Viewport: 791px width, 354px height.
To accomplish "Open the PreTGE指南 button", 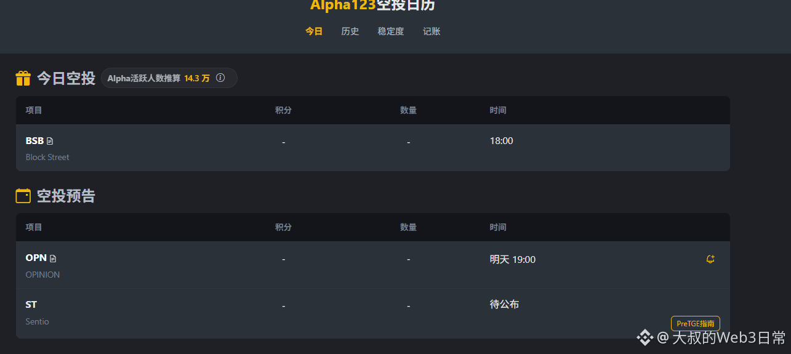I will coord(696,324).
